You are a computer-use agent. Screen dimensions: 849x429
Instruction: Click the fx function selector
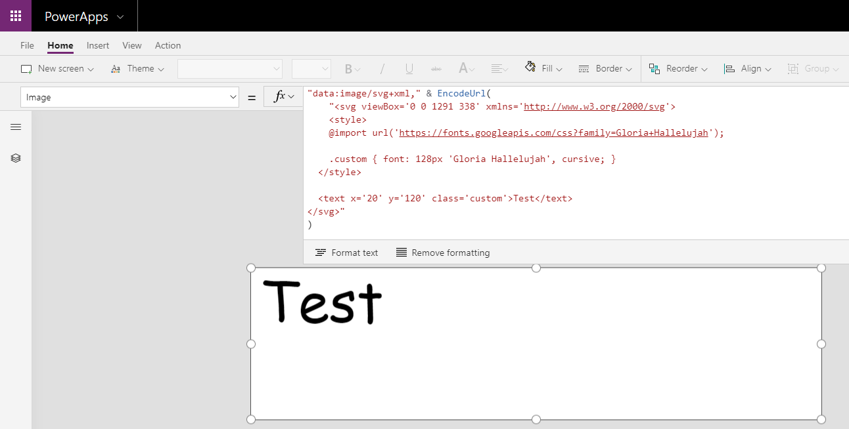pyautogui.click(x=283, y=96)
